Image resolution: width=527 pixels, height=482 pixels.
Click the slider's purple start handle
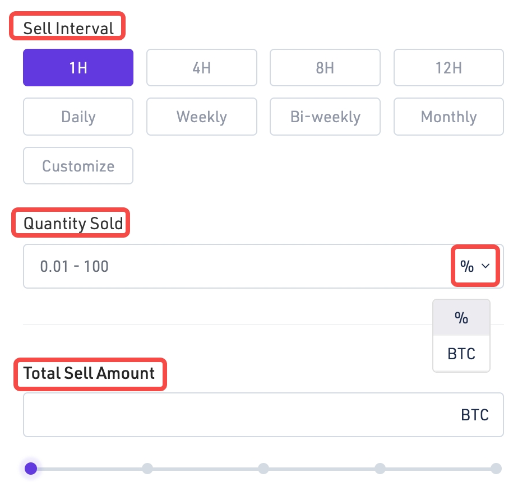[x=31, y=469]
